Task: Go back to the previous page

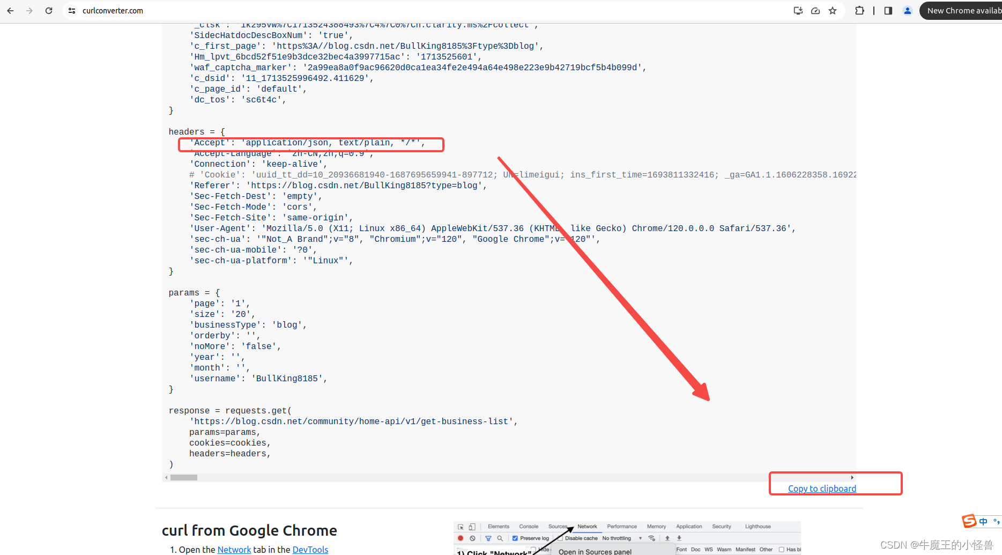Action: (x=10, y=11)
